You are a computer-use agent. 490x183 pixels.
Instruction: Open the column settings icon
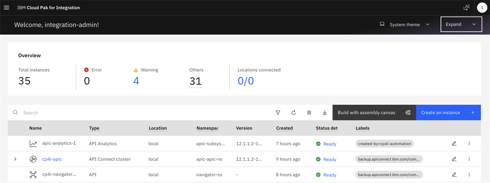(x=309, y=113)
